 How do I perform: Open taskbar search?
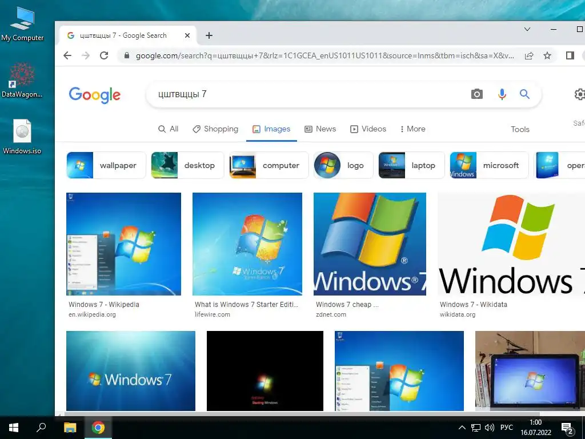[41, 428]
